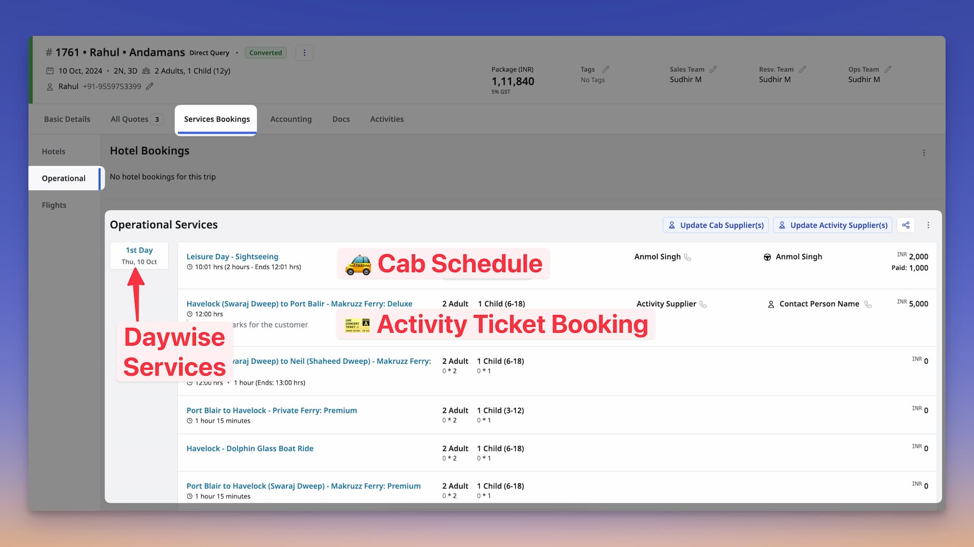Screen dimensions: 974x547
Task: Switch to the Accounting tab
Action: pyautogui.click(x=291, y=119)
